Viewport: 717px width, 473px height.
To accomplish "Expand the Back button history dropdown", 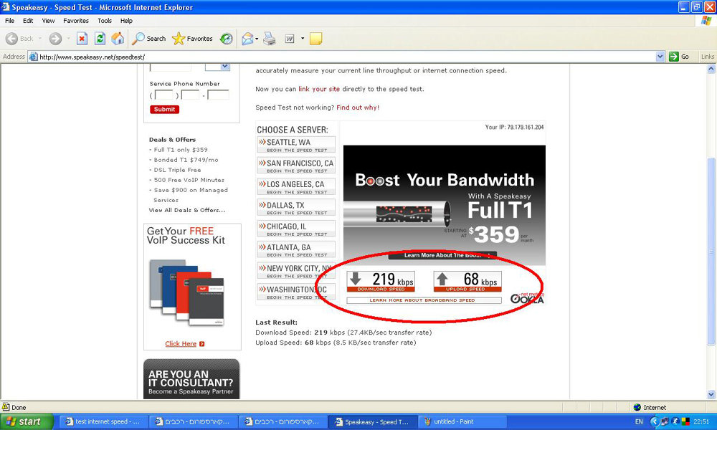I will (40, 39).
